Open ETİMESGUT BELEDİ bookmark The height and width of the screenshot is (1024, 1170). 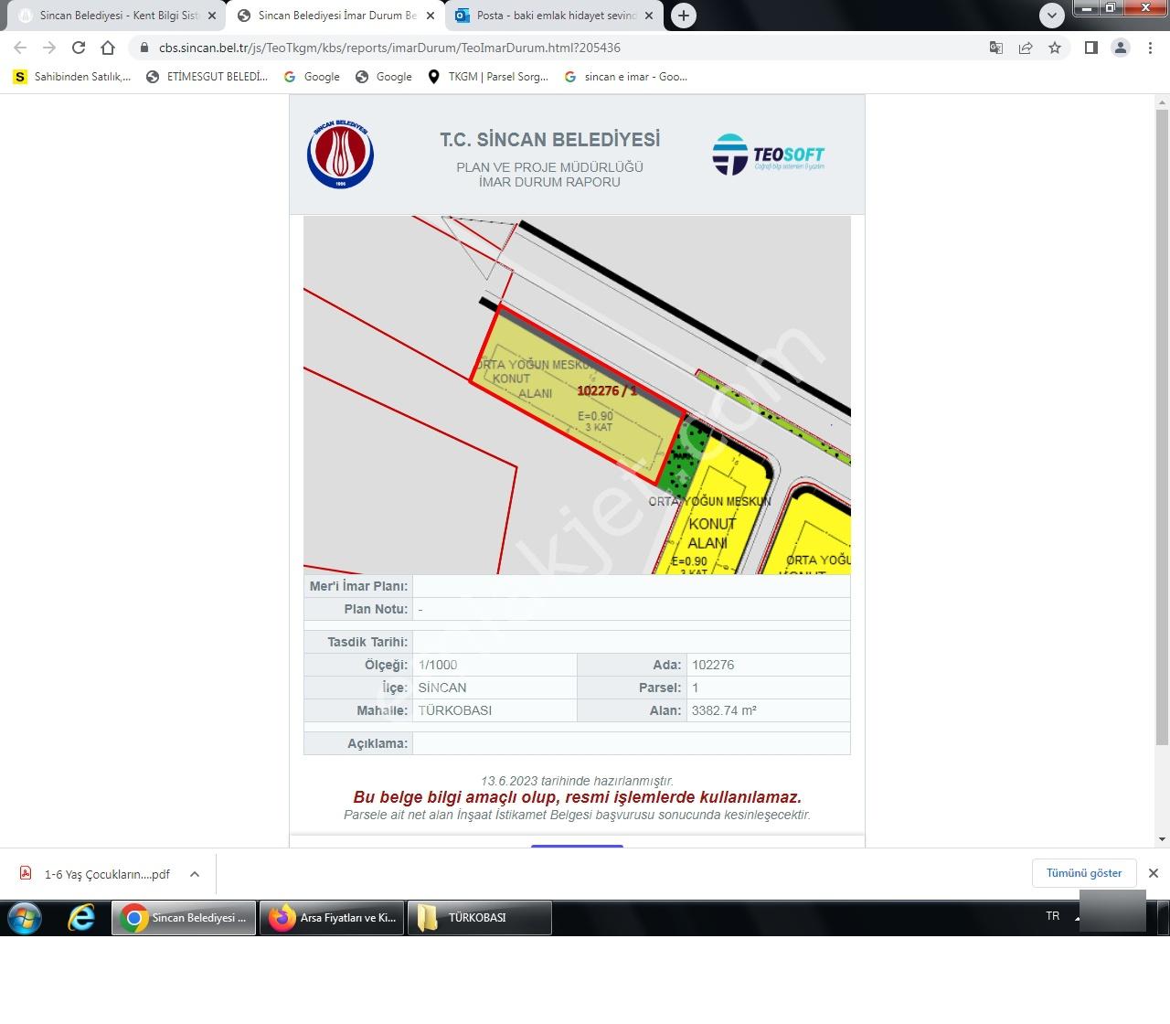207,77
